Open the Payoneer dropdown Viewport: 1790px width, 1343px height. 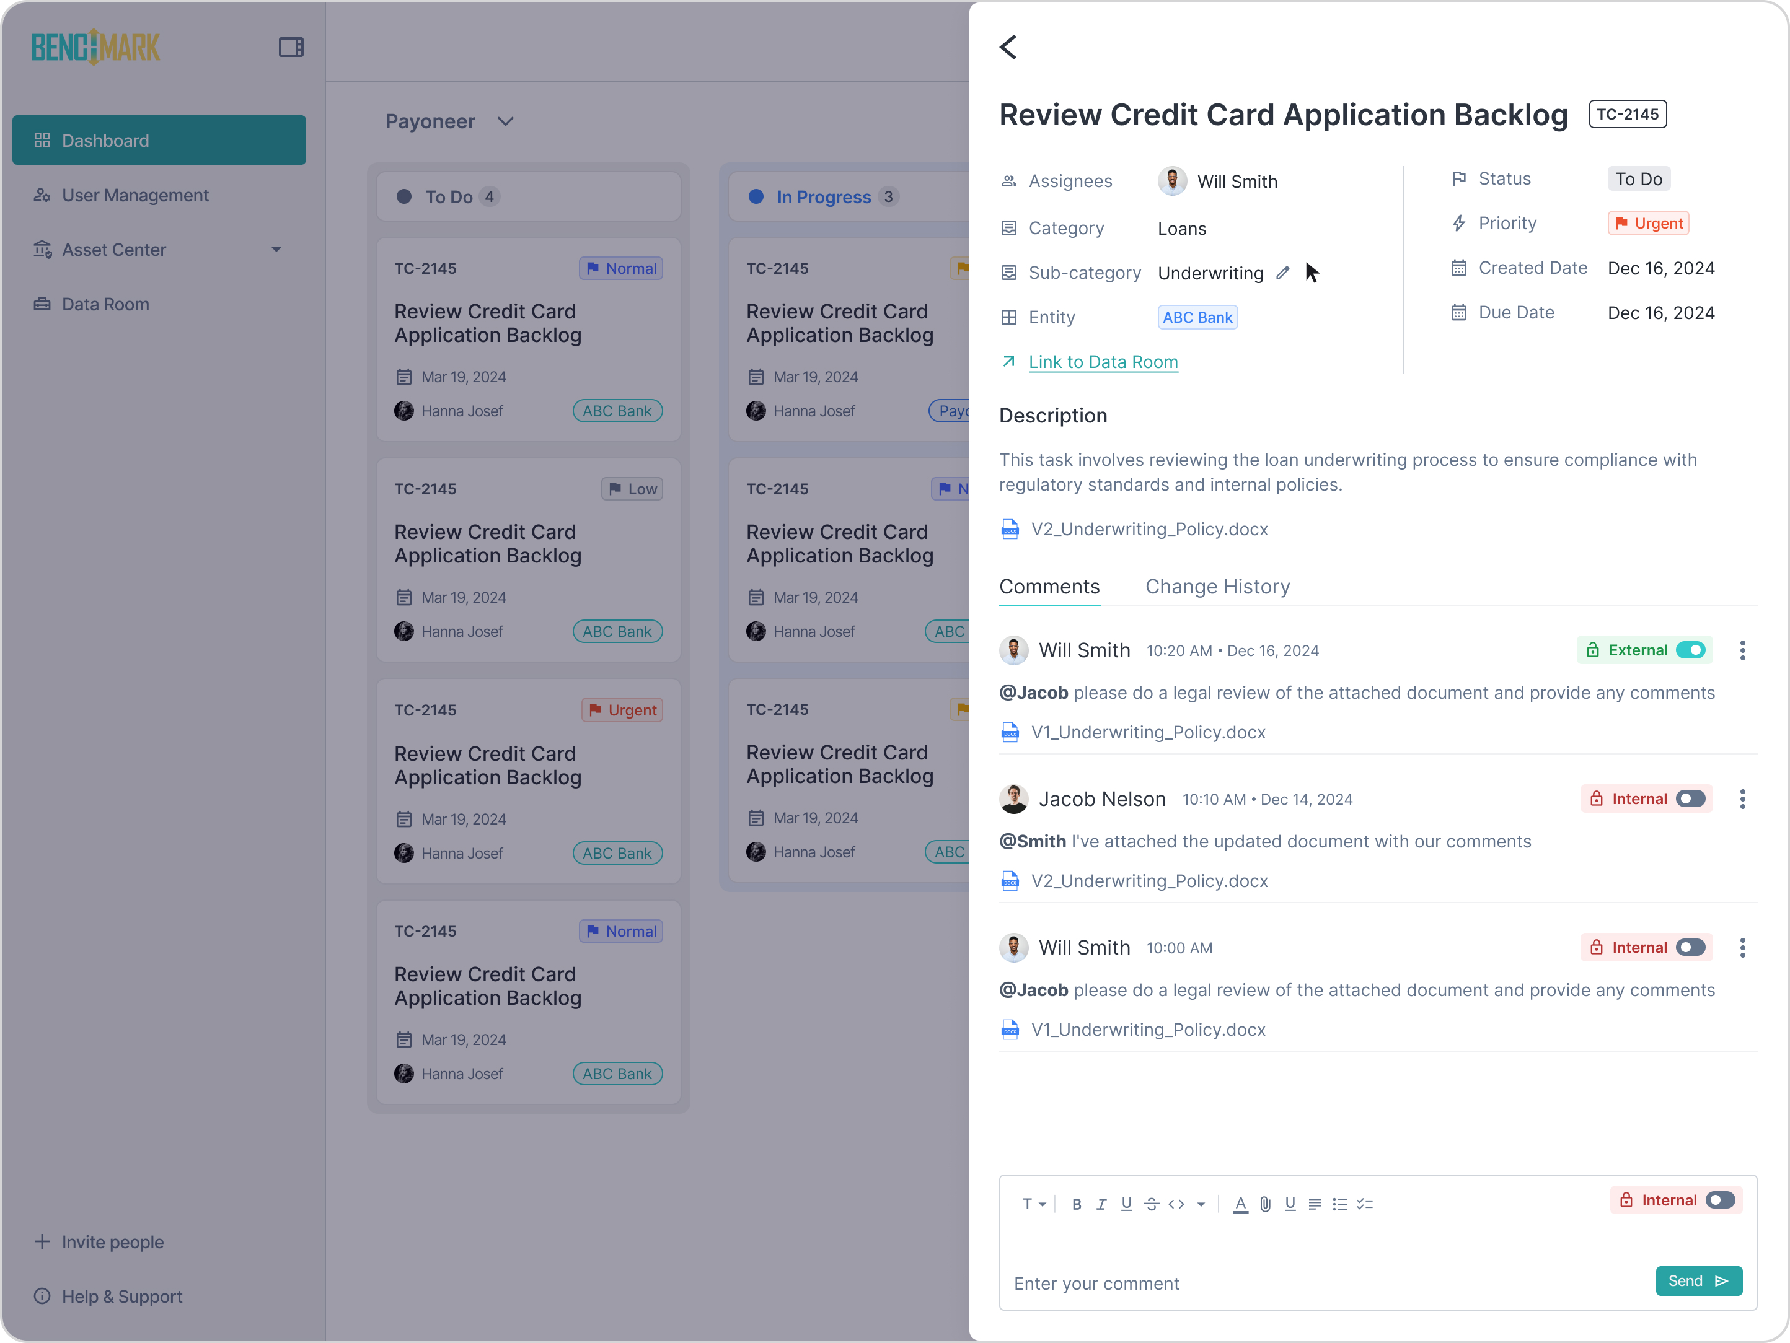[x=450, y=121]
